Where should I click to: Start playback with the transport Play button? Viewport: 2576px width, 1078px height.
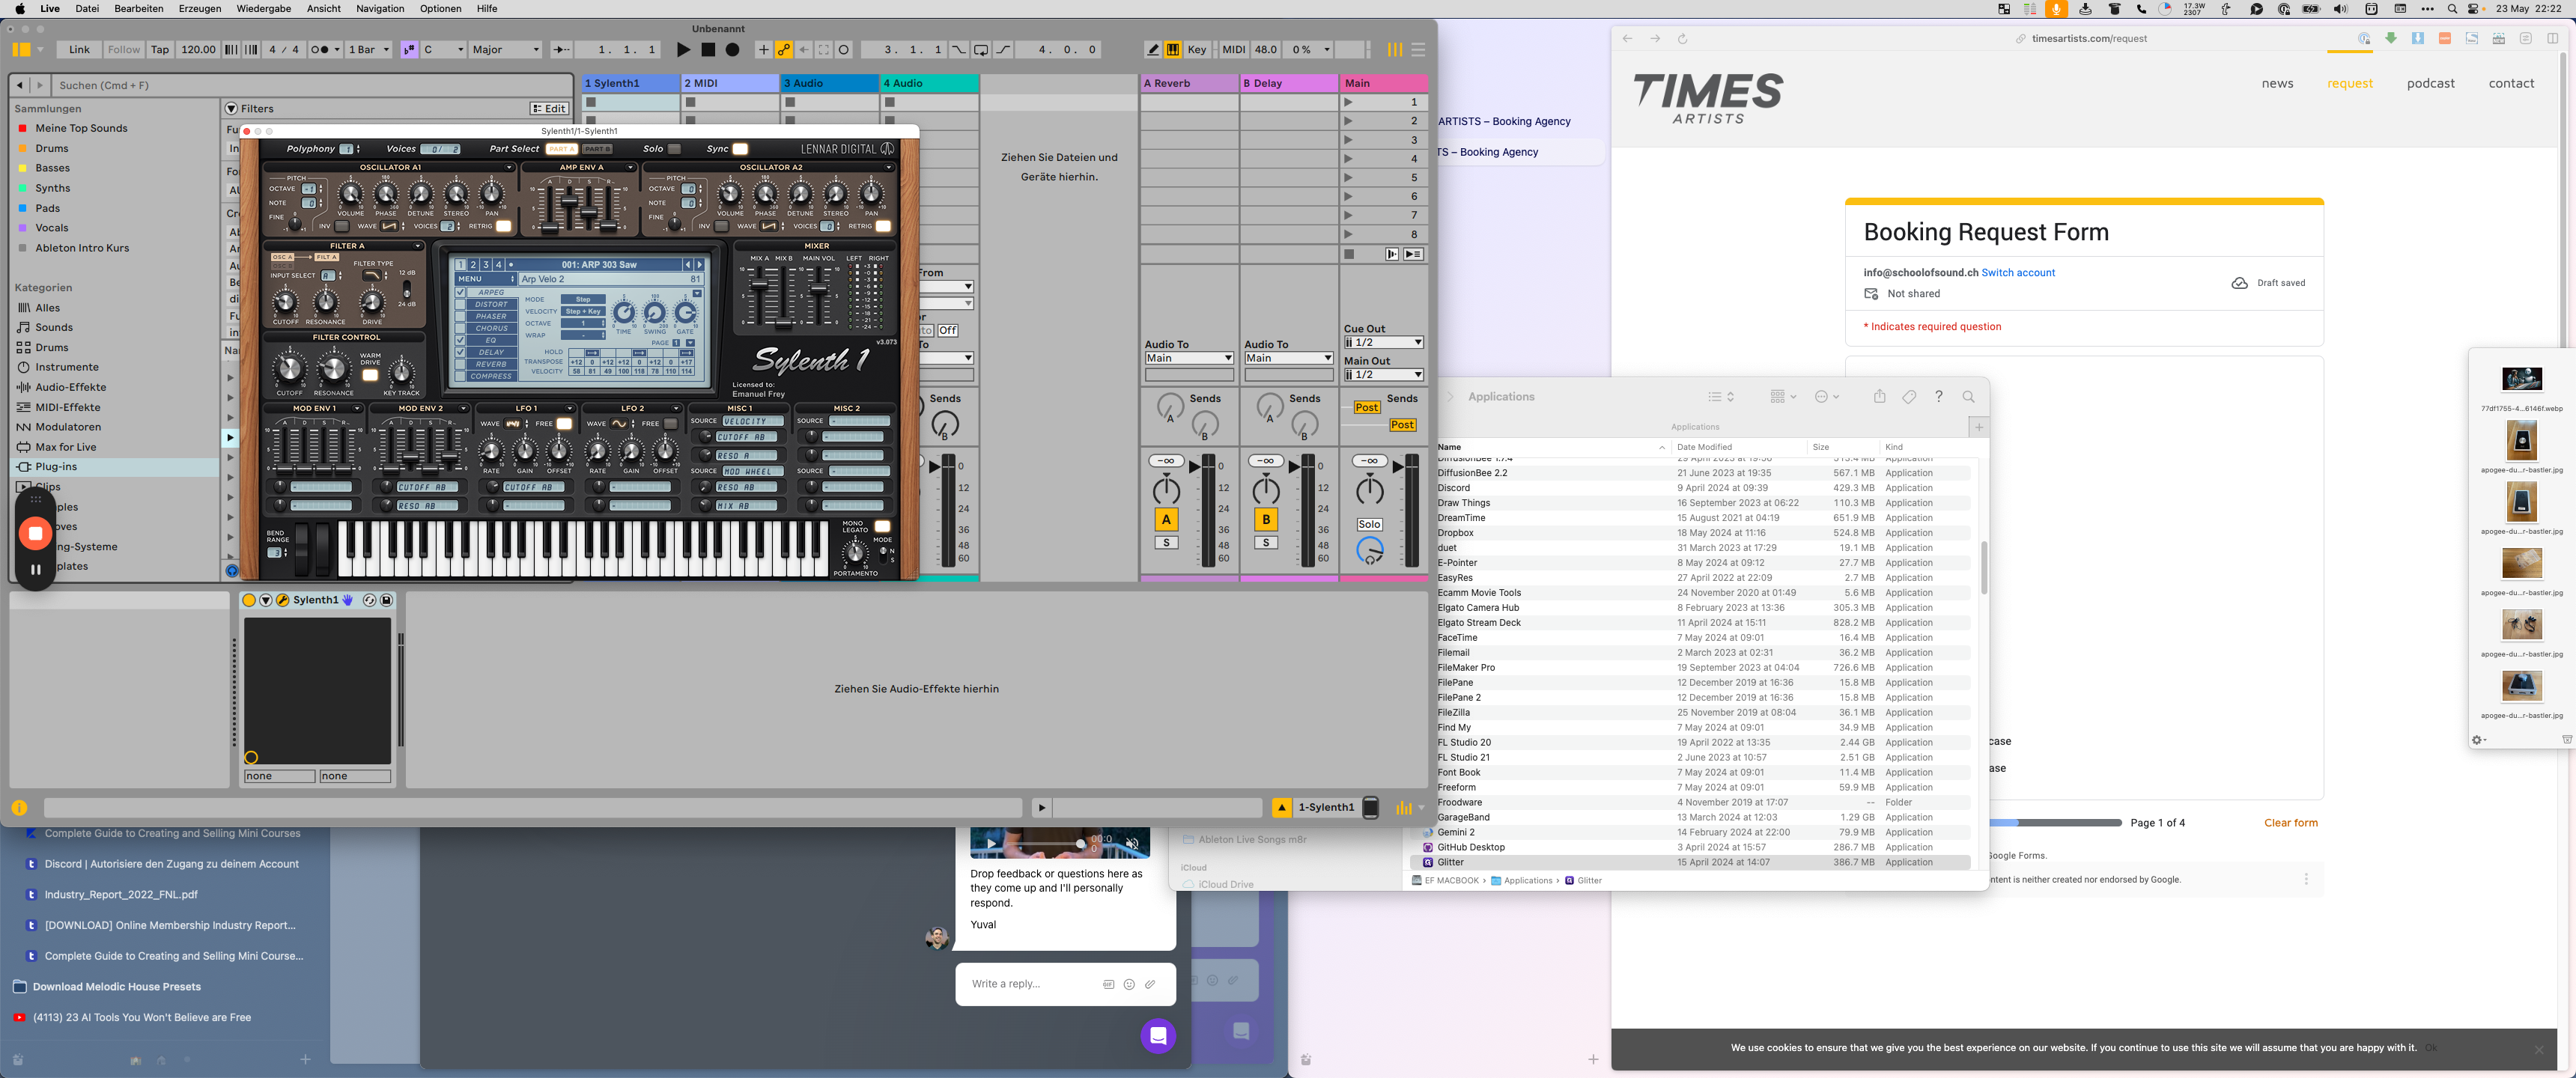[x=683, y=49]
